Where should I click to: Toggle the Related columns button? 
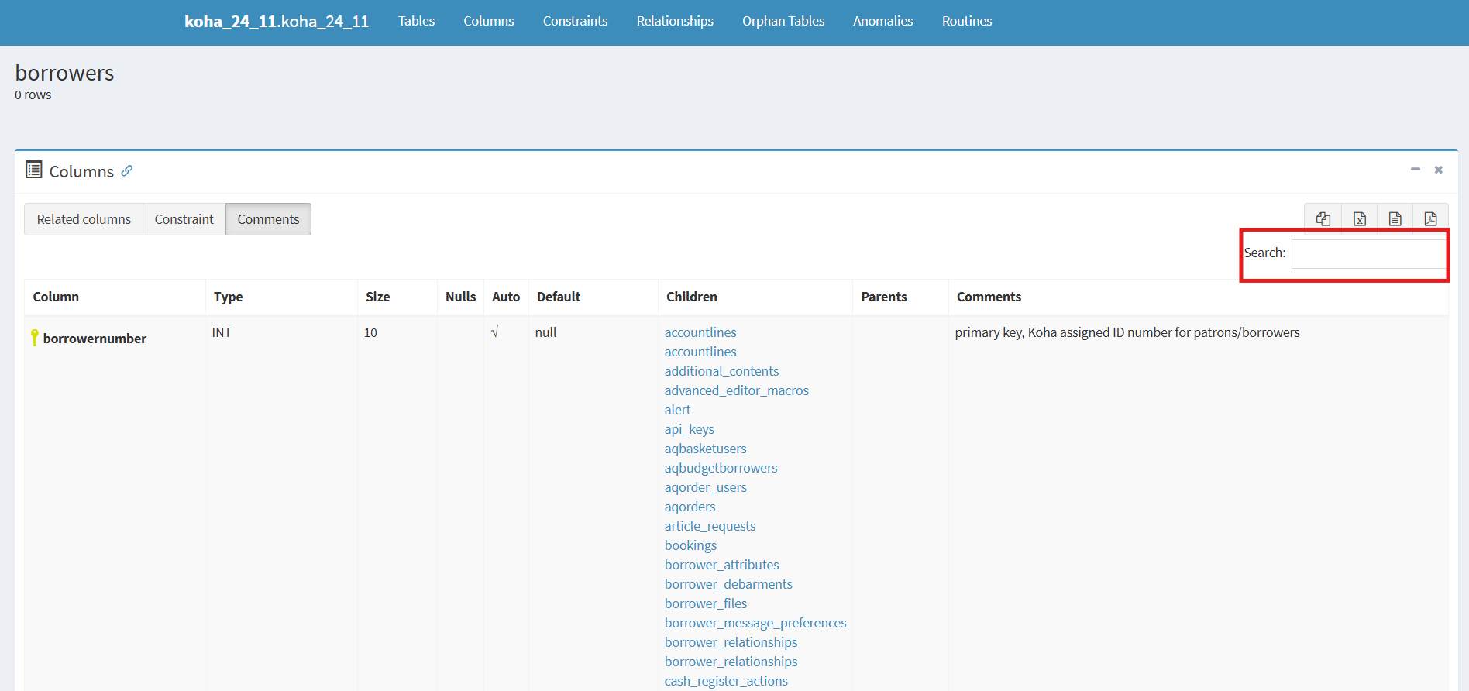pos(84,219)
